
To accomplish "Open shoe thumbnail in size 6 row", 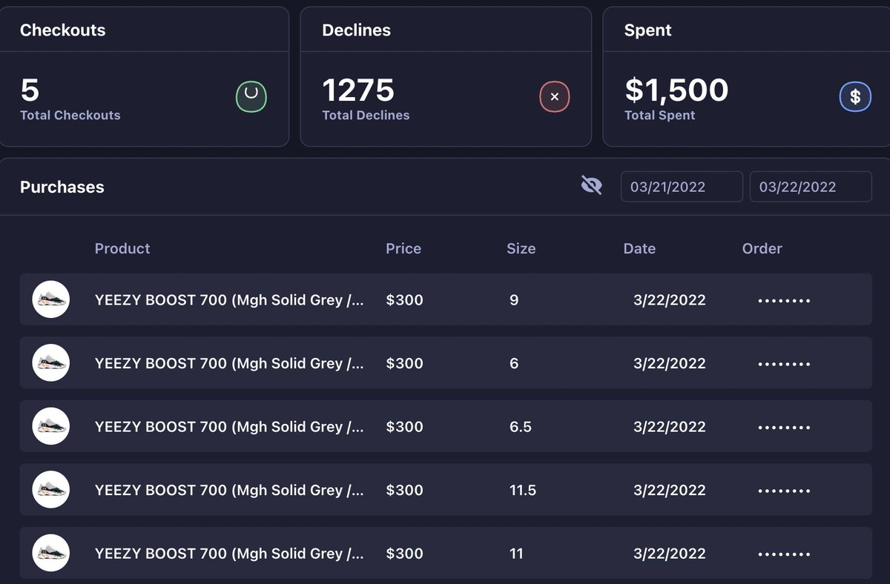I will coord(51,363).
